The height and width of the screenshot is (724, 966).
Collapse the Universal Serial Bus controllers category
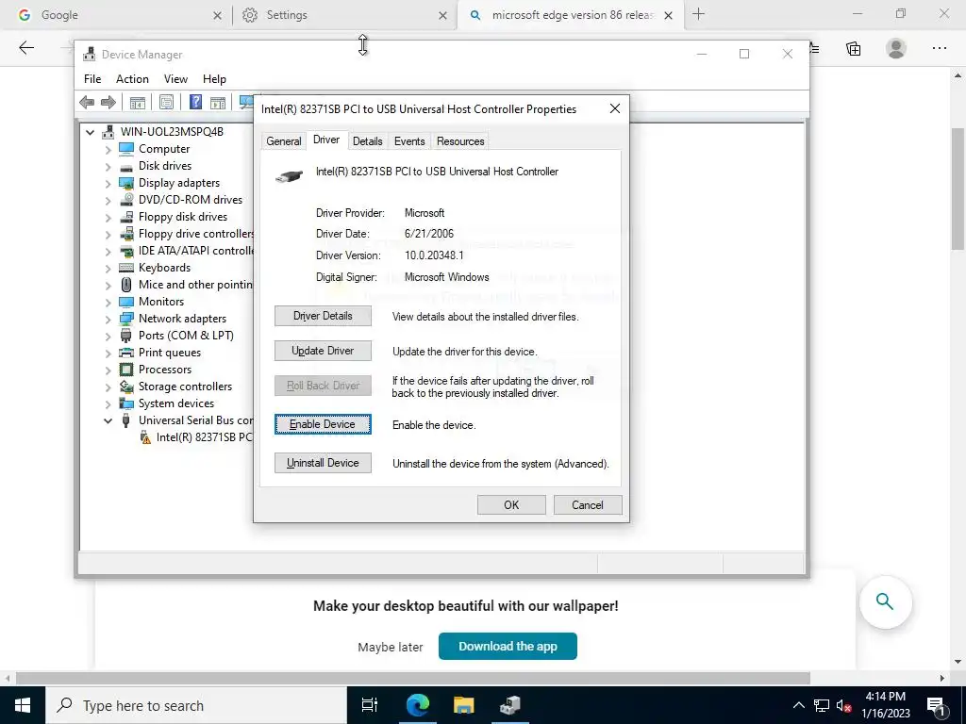(x=108, y=420)
